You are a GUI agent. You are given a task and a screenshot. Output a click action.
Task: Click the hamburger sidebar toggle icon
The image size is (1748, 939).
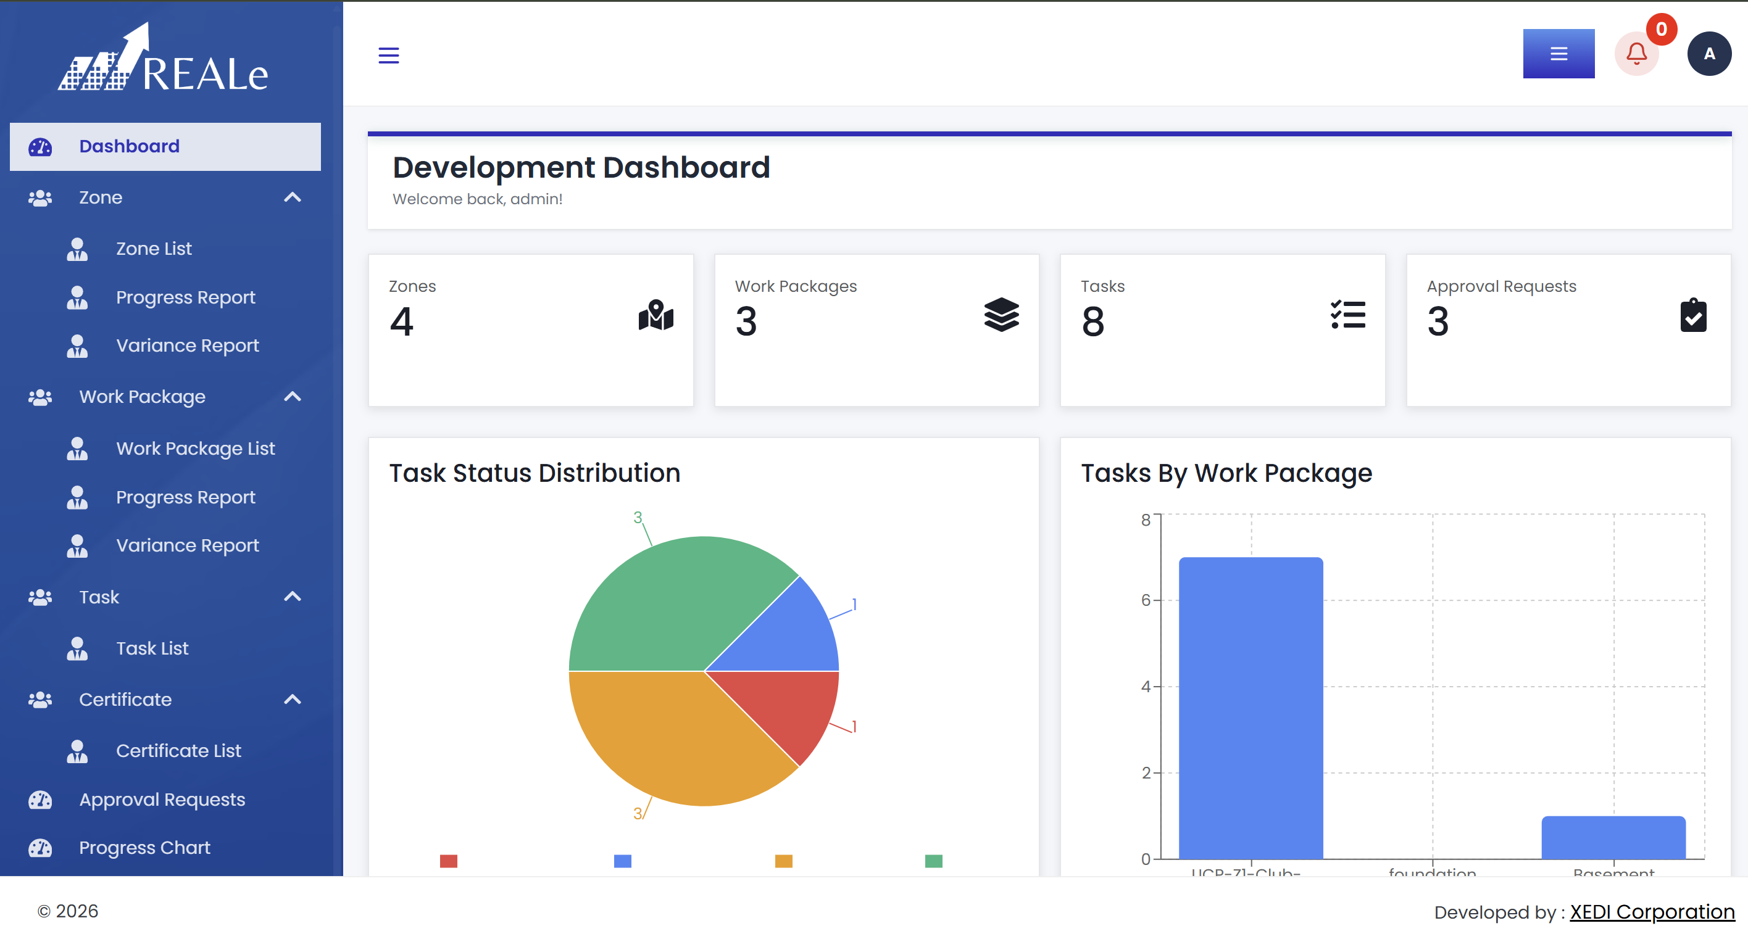pos(388,55)
